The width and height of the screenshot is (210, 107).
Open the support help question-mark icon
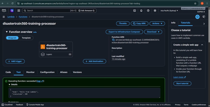click(x=148, y=11)
